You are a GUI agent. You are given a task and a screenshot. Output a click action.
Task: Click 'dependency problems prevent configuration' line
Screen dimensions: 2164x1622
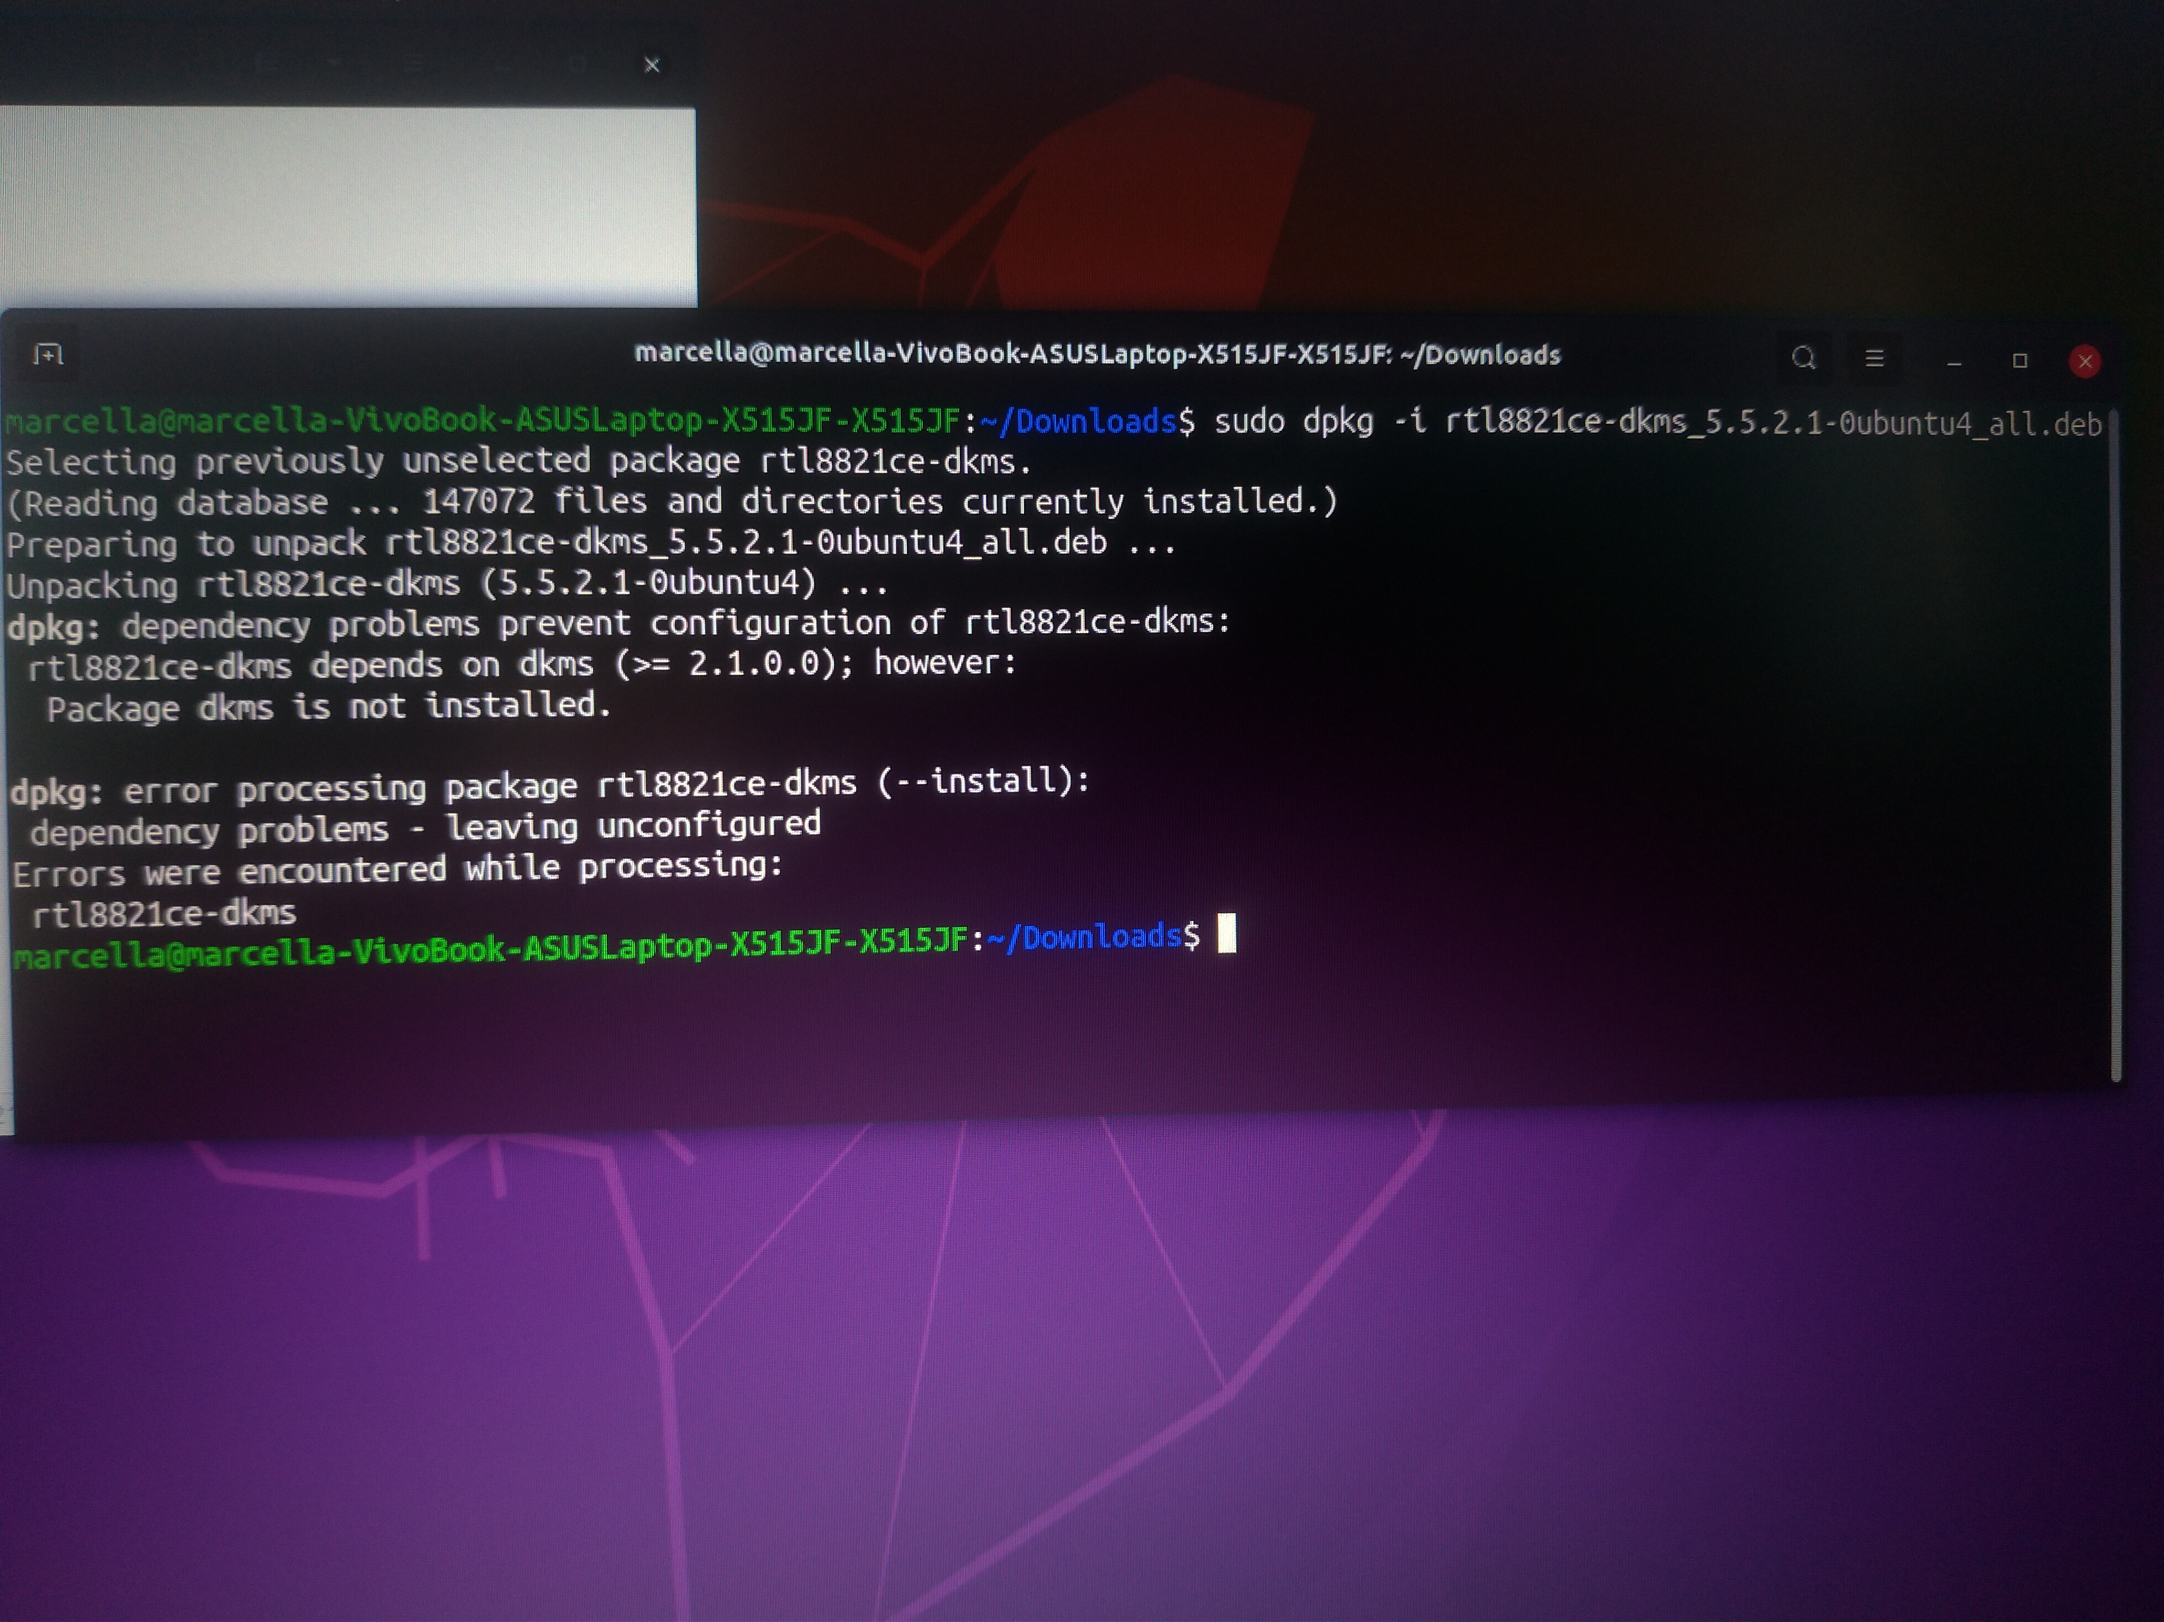618,623
